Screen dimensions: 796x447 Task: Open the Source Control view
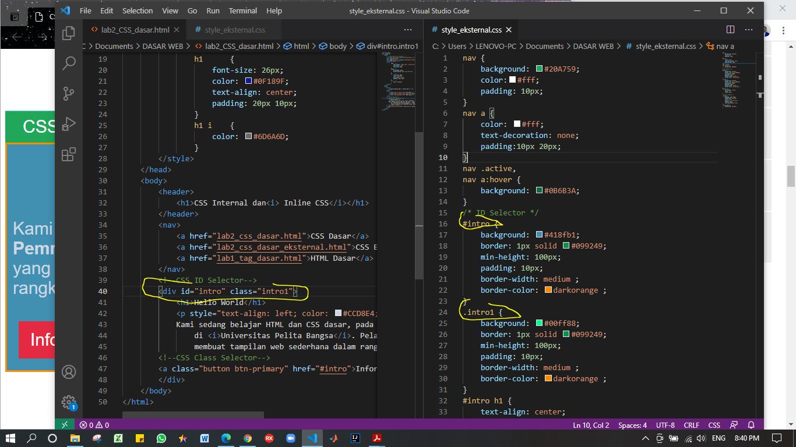pos(69,93)
